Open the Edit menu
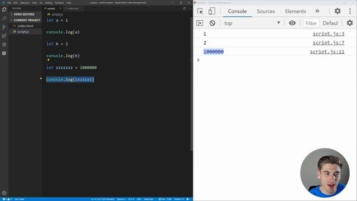The width and height of the screenshot is (357, 201). pyautogui.click(x=16, y=3)
